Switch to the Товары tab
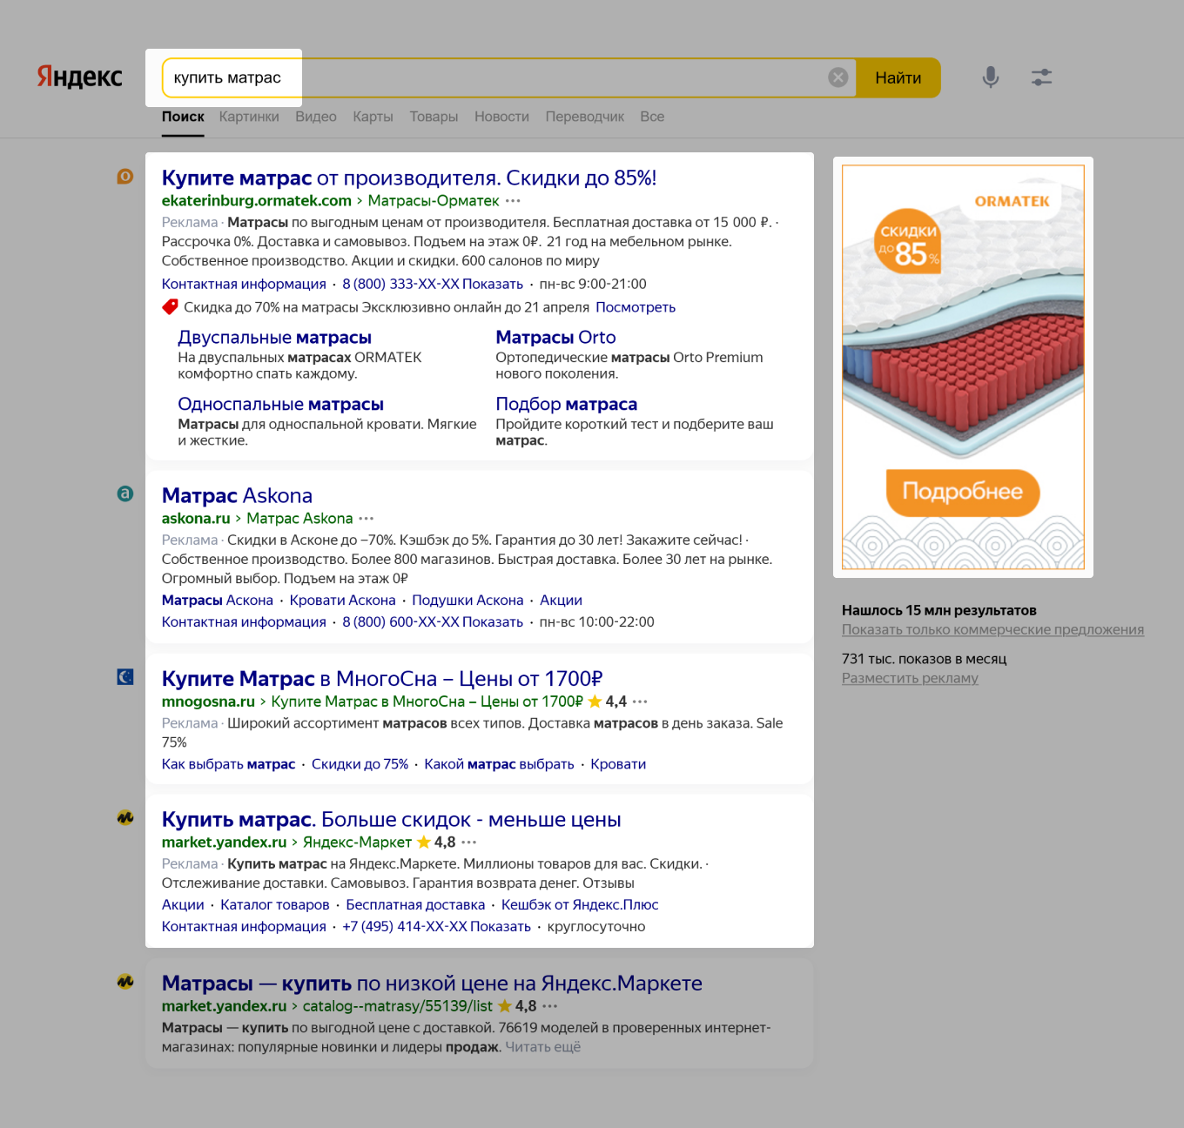Screen dimensions: 1184x1128 [434, 117]
